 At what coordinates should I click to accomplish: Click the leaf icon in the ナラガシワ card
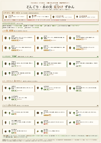(x=74, y=48)
